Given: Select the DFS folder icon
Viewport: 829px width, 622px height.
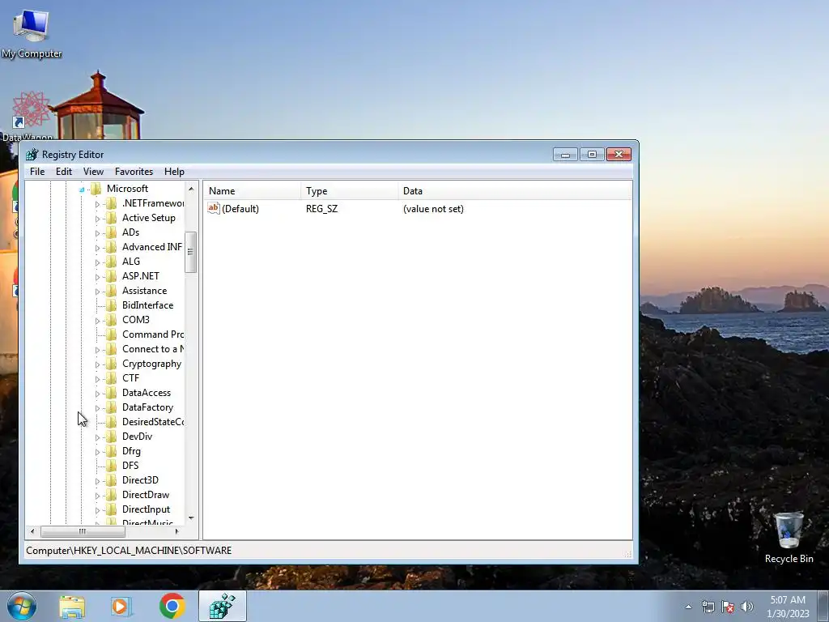Looking at the screenshot, I should (x=111, y=466).
